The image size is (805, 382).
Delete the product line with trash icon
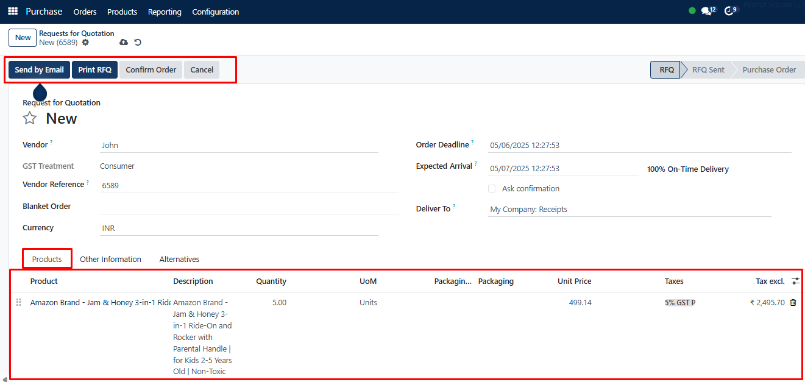793,303
